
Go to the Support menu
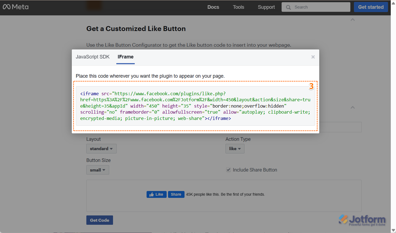coord(266,7)
